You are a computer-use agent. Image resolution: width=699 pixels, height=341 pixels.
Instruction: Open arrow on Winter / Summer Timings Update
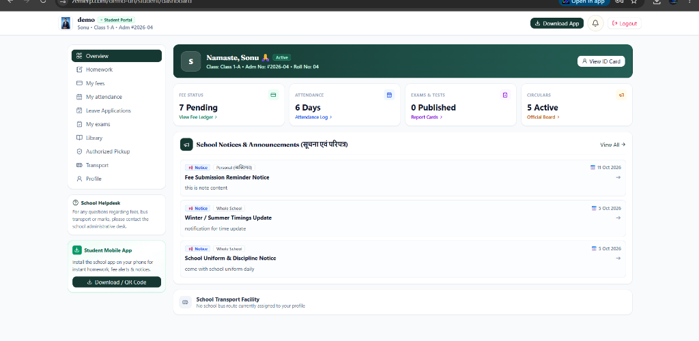pos(618,218)
